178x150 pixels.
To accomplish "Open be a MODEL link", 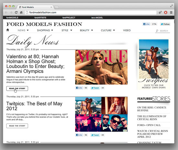I will [x=97, y=18].
